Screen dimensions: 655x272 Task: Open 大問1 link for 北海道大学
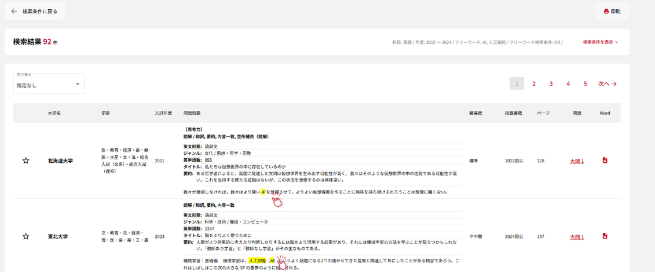576,161
